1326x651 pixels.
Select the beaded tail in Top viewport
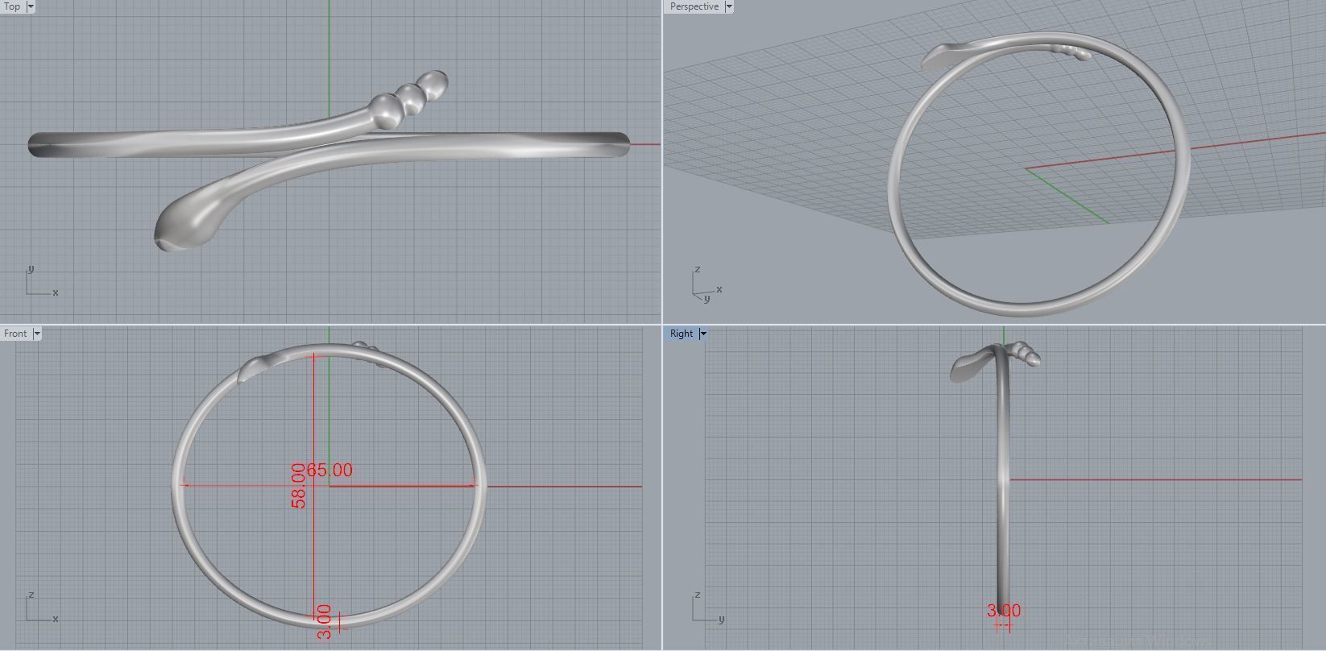coord(409,98)
